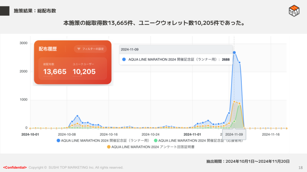Screen dimensions: 307x172
Task: Click the 0 y-axis label
Action: [x=26, y=128]
